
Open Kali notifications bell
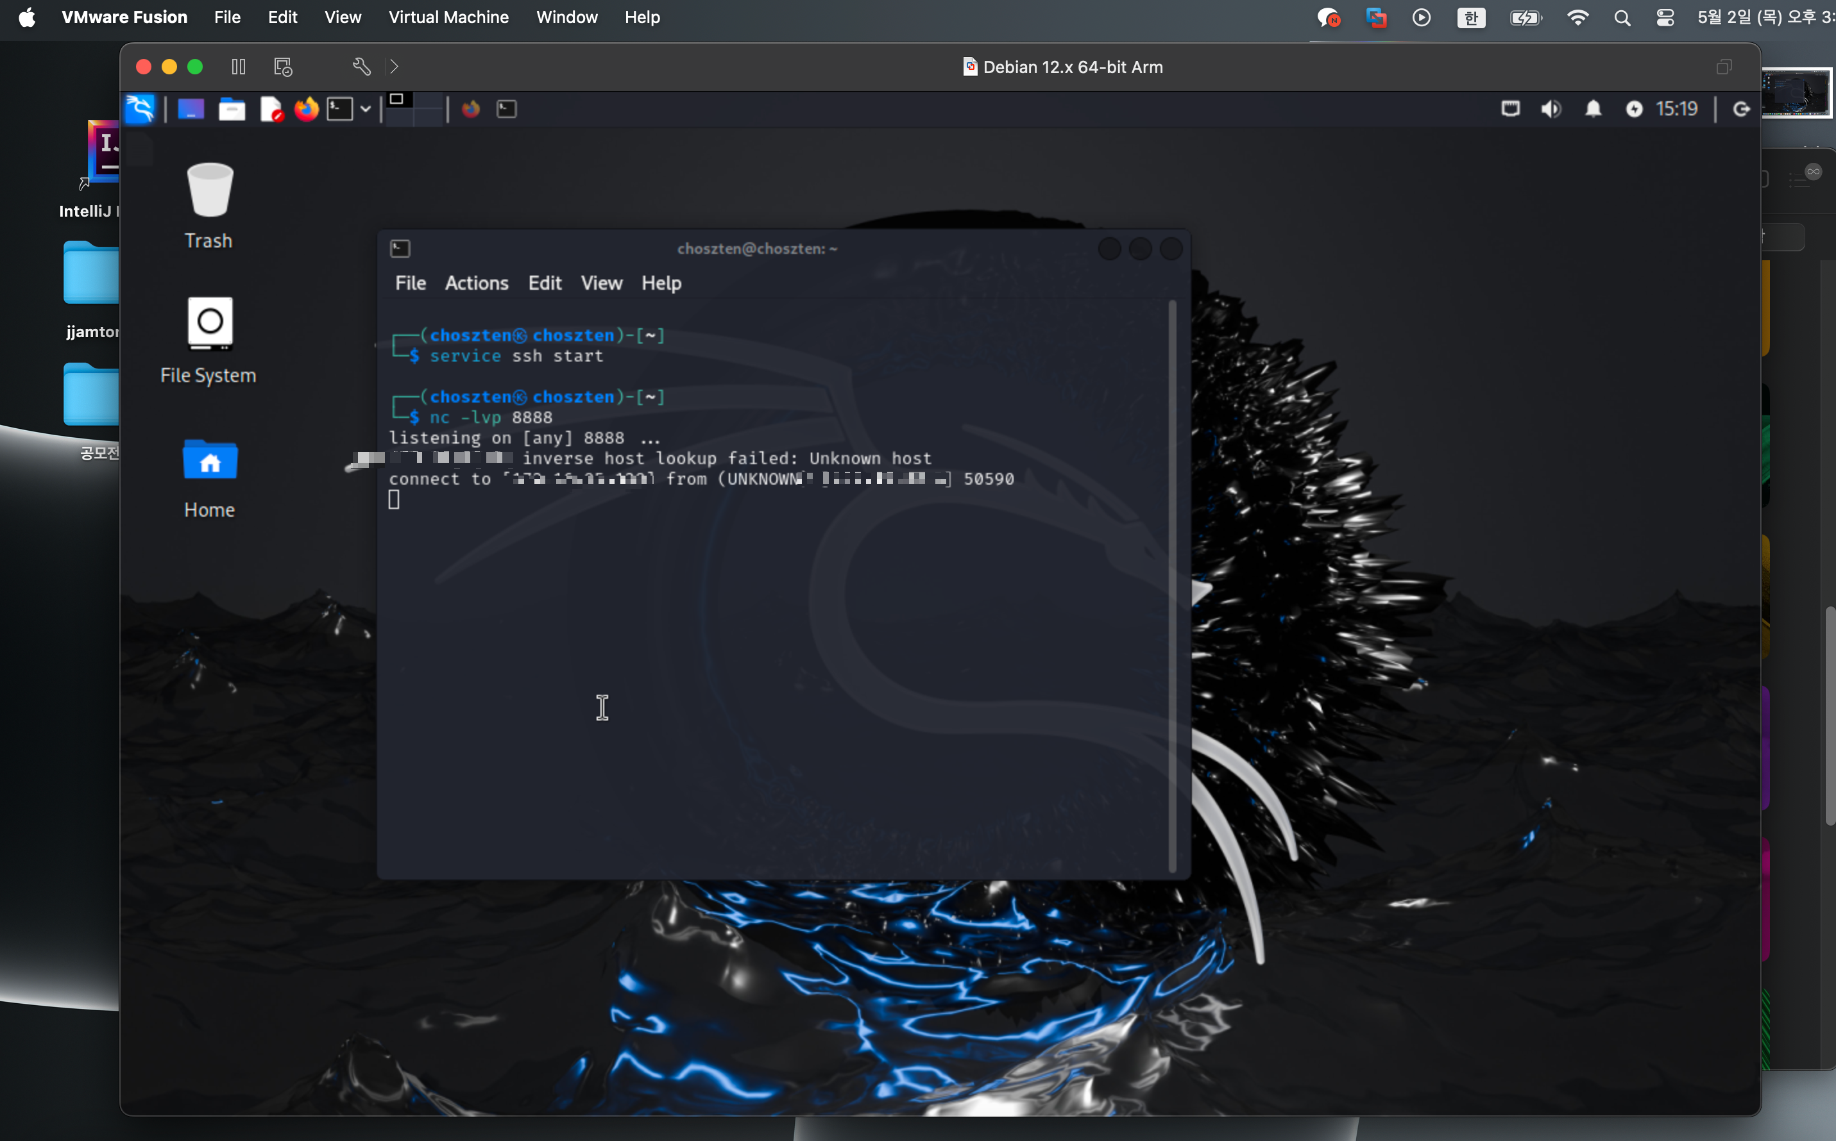pos(1593,110)
